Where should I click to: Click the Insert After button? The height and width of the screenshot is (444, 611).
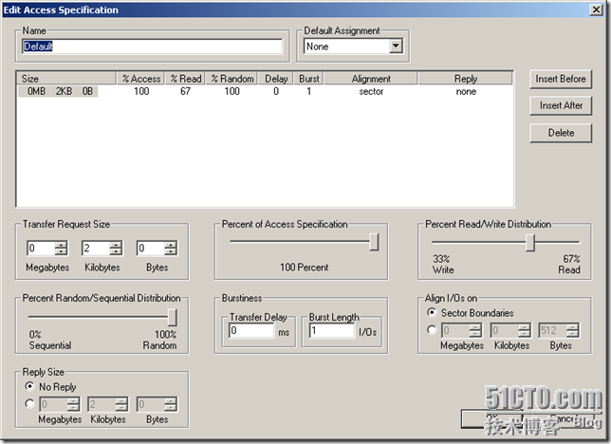point(561,105)
